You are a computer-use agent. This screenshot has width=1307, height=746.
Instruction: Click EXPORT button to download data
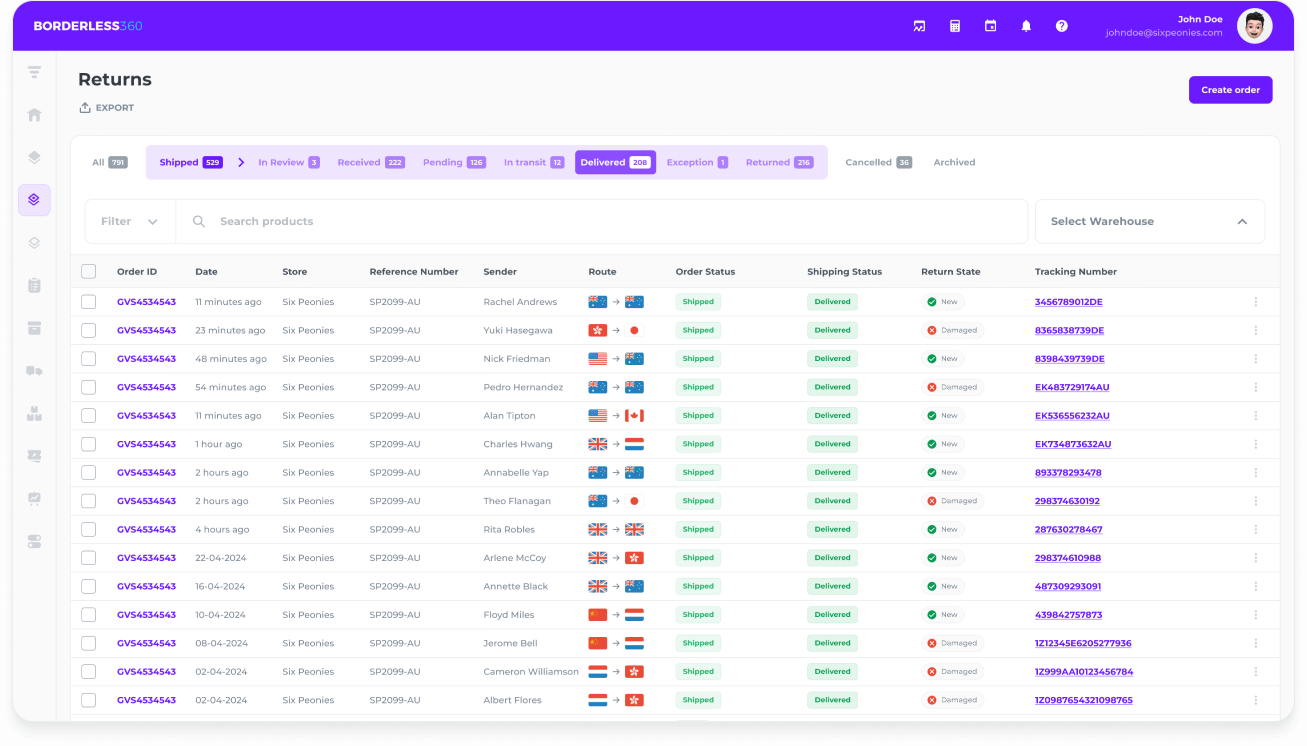click(106, 107)
